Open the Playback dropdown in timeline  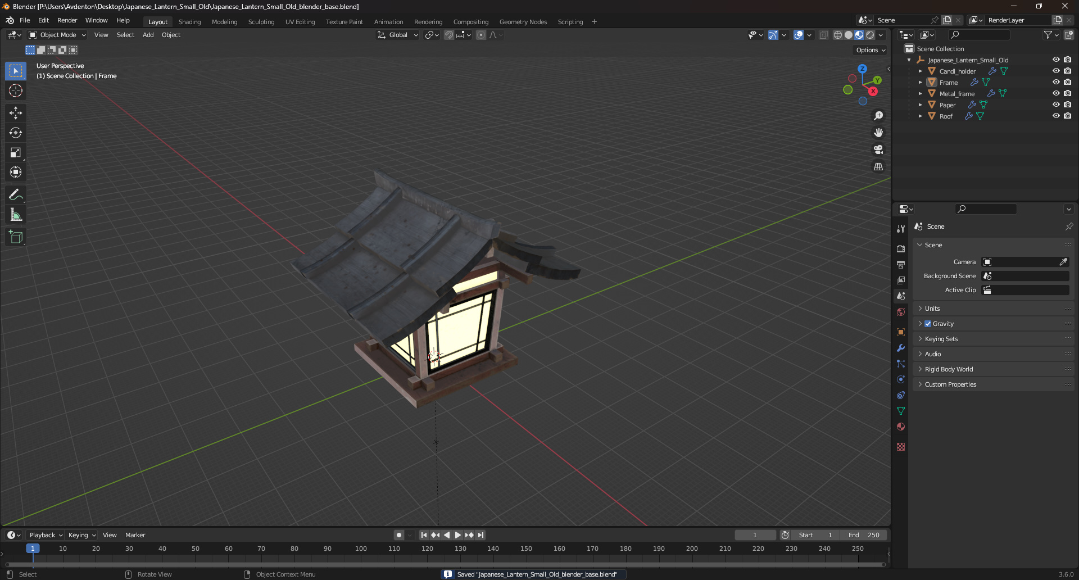point(45,535)
